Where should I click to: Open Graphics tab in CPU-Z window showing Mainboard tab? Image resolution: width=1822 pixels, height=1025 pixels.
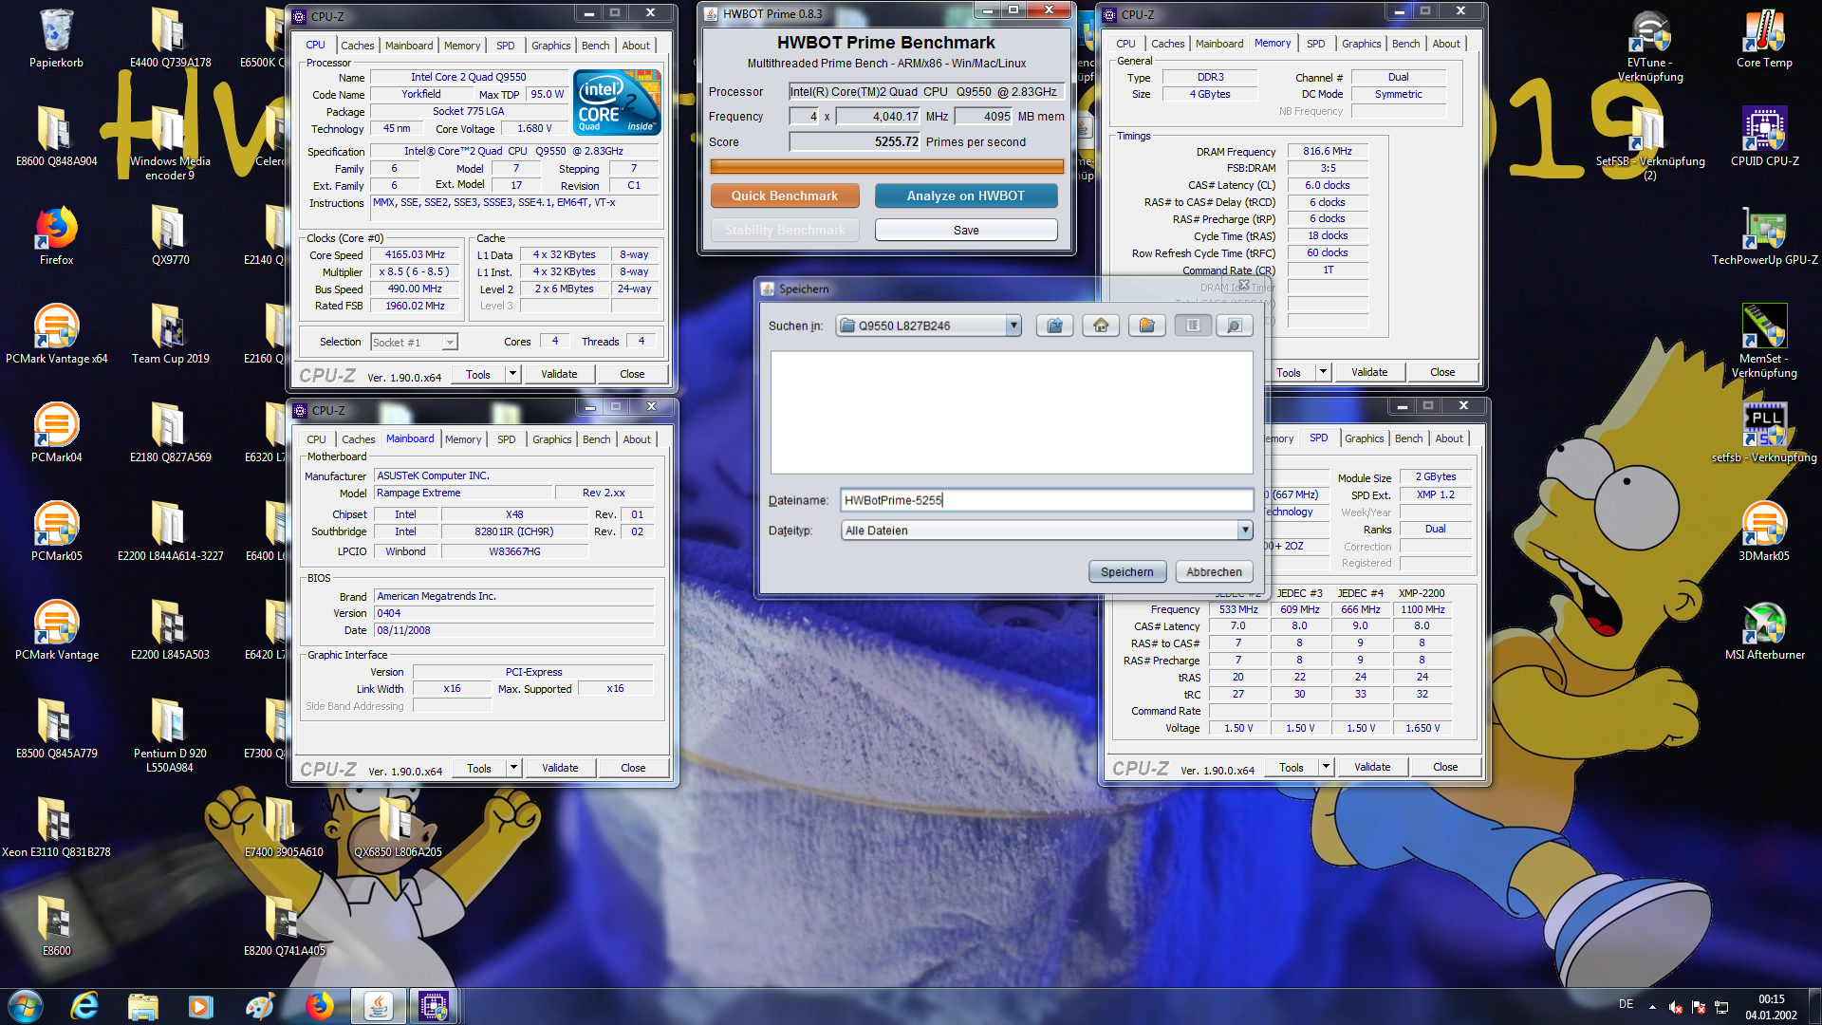(551, 439)
